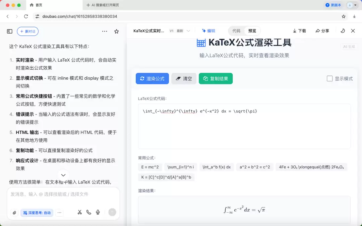362x226 pixels.
Task: Click the green 复制结果 button
Action: point(216,79)
